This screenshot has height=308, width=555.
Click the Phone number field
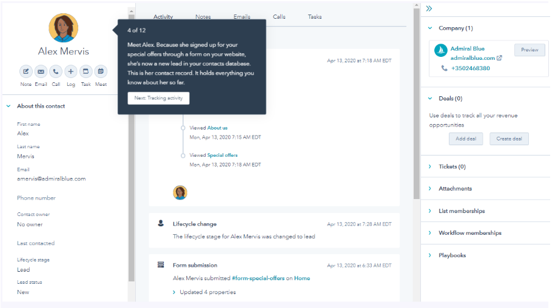point(36,198)
